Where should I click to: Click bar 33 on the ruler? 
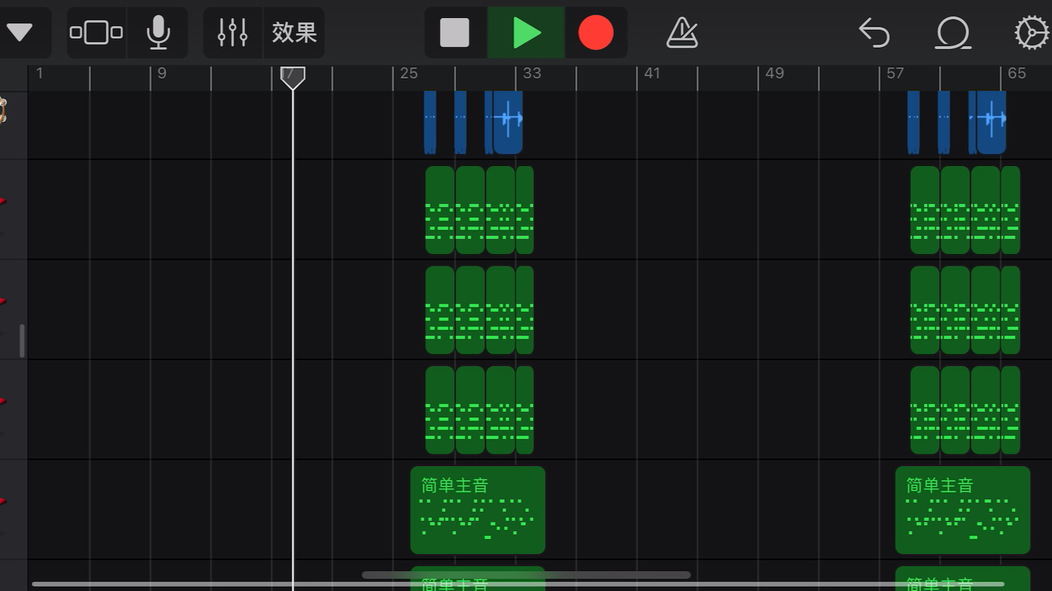point(532,73)
